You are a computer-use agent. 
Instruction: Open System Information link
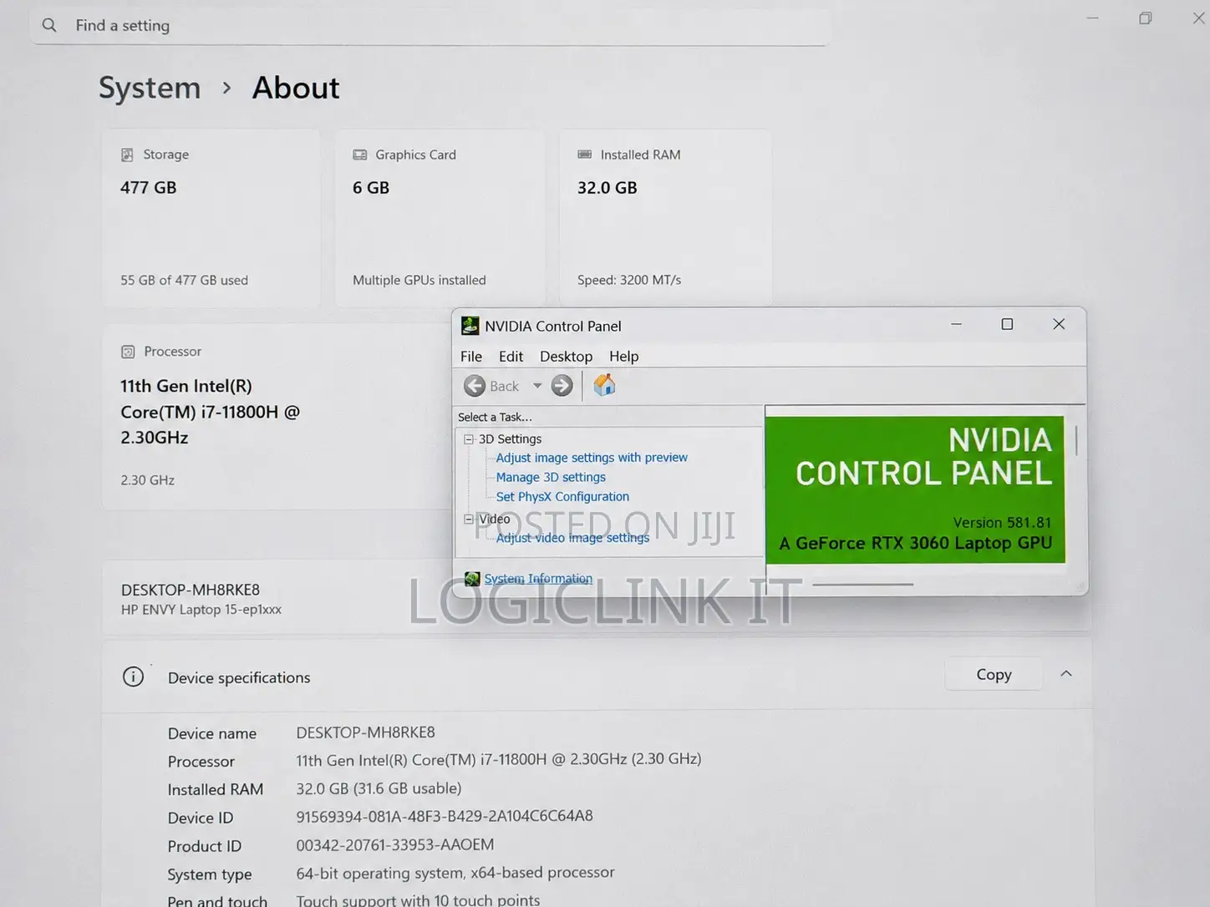click(x=538, y=579)
